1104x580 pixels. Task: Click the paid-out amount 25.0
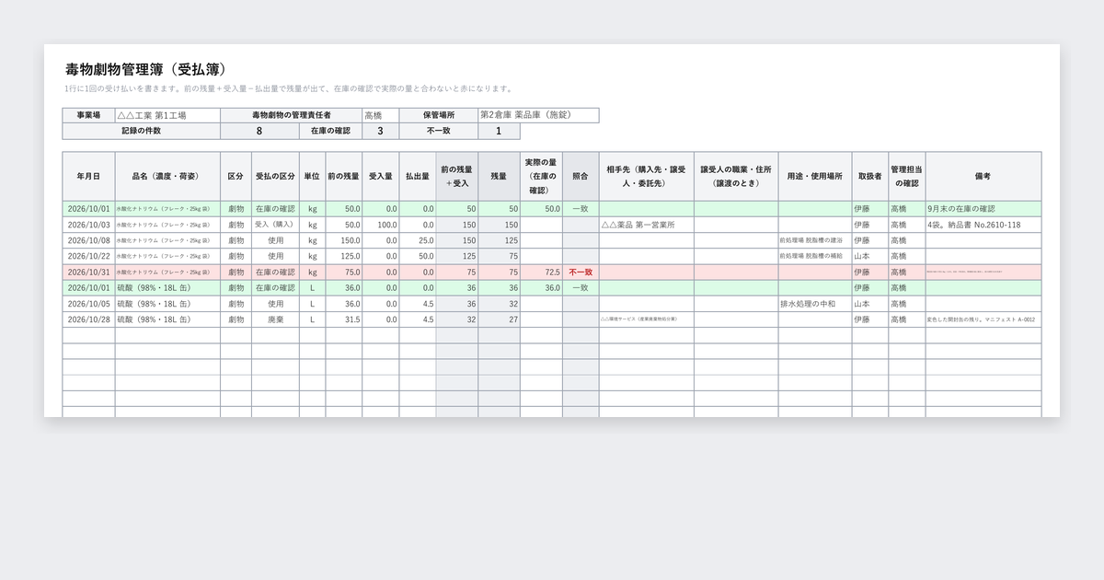pos(418,240)
